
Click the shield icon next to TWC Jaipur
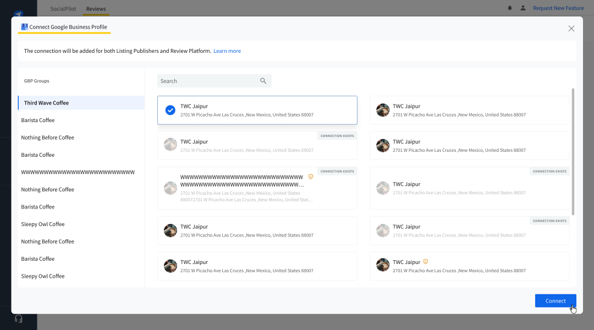425,262
